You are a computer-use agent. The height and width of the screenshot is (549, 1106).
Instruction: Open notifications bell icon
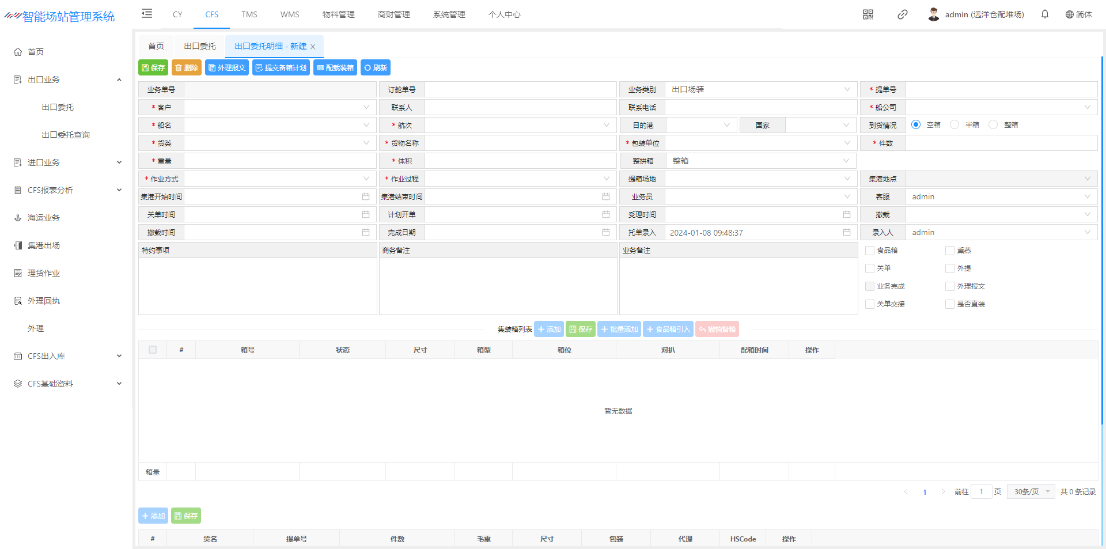(x=1044, y=14)
